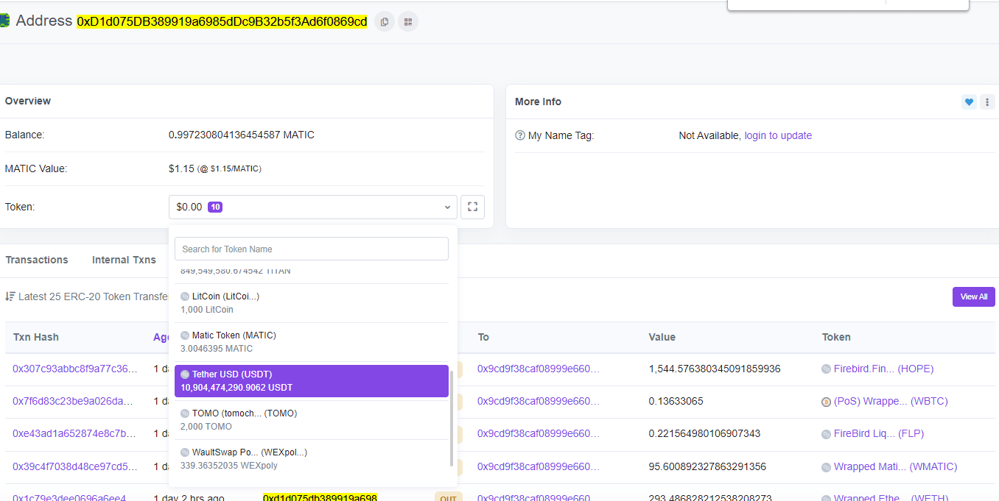Click the View All button
Viewport: 999px width, 501px height.
coord(974,296)
